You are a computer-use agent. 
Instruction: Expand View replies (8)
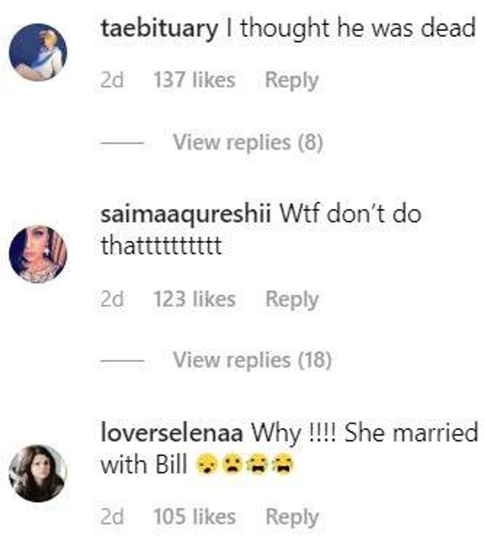coord(248,142)
